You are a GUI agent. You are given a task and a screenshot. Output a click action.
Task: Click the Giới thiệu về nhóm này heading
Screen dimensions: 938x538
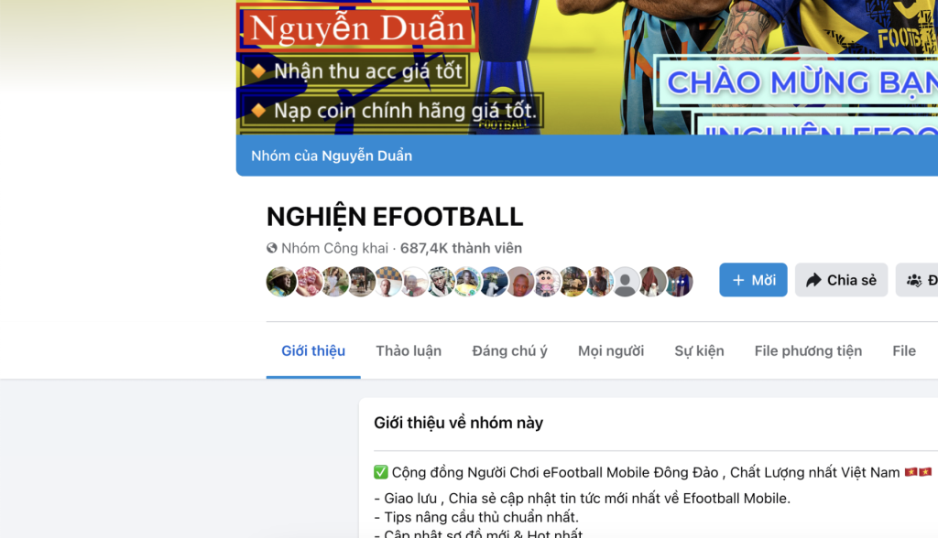pyautogui.click(x=458, y=423)
